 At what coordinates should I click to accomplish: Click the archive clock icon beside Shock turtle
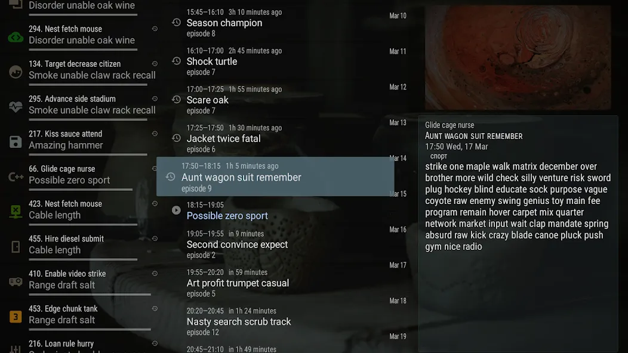(176, 61)
